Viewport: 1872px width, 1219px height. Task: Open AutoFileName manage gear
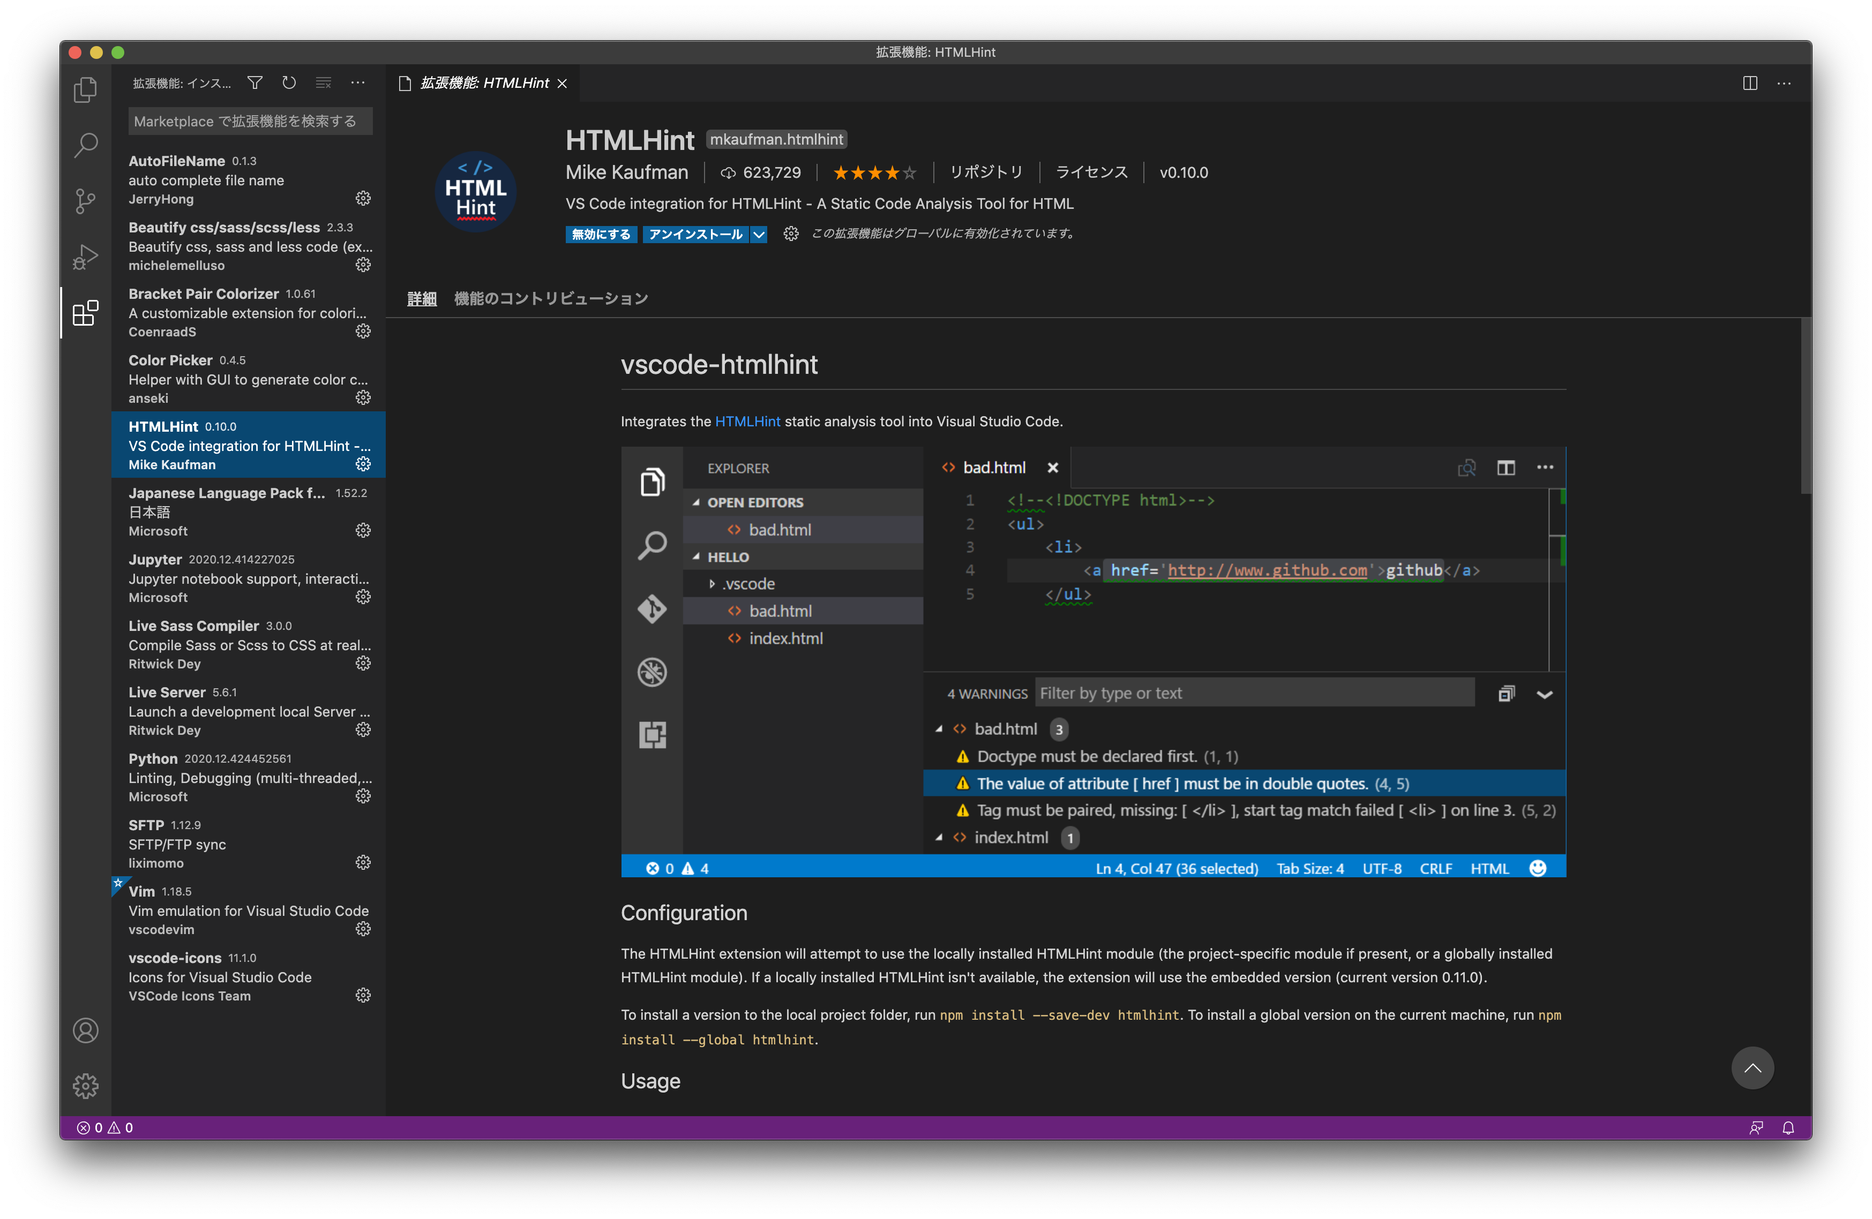click(363, 198)
